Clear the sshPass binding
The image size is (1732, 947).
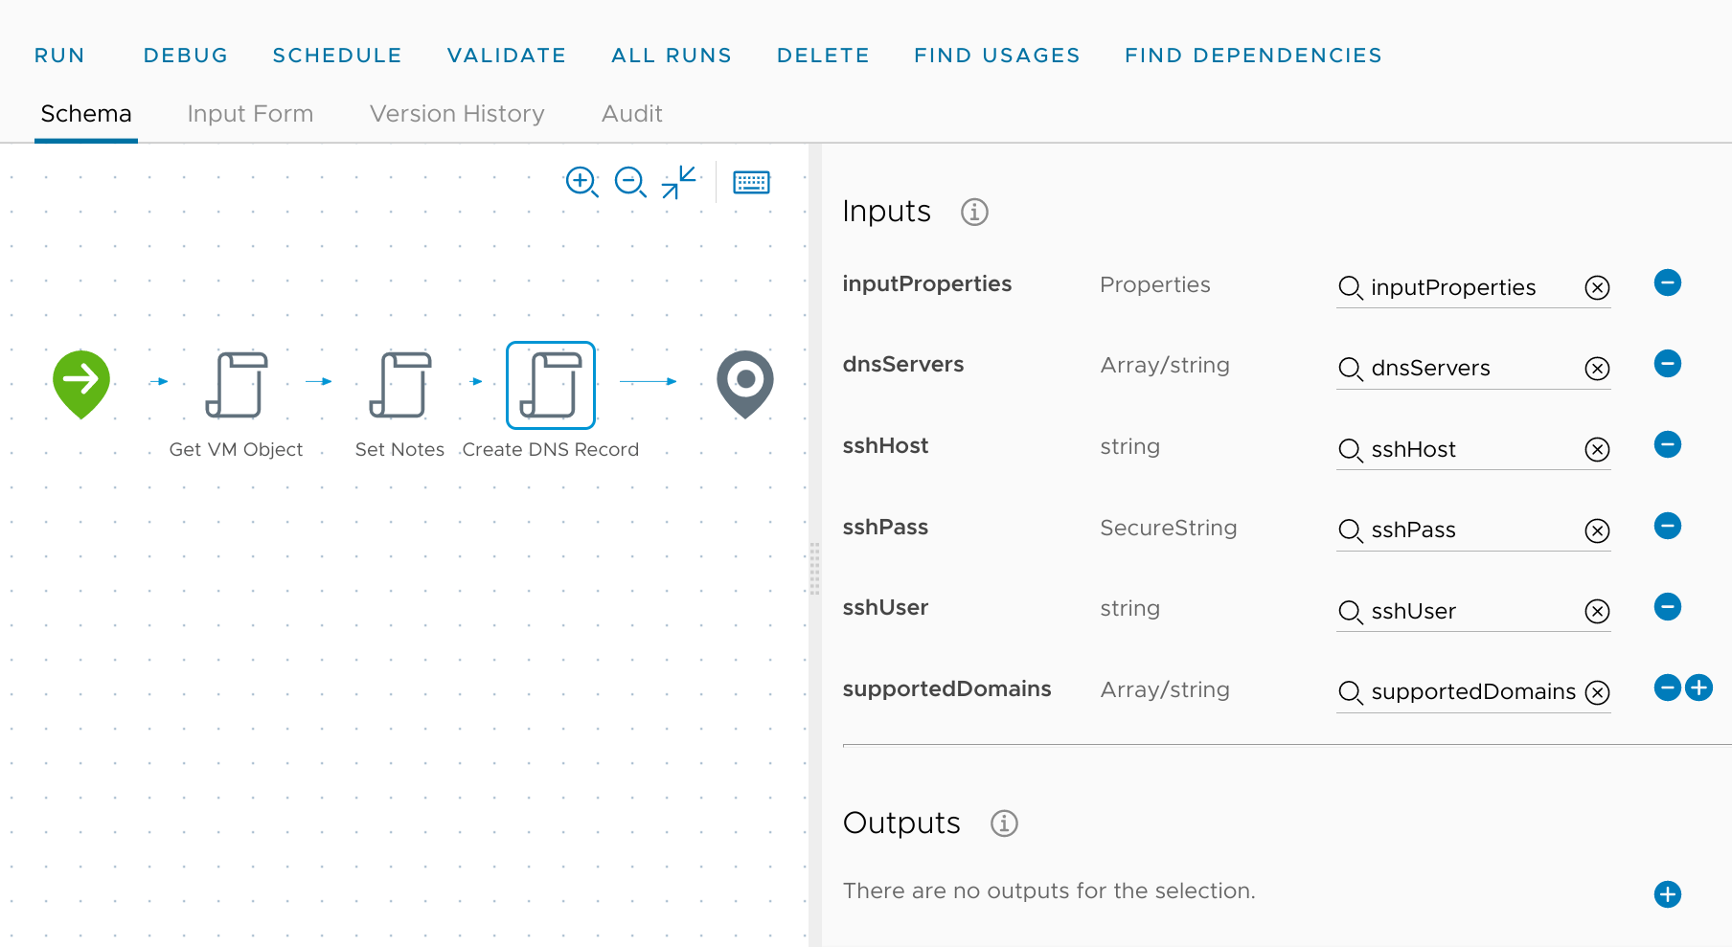[x=1597, y=530]
